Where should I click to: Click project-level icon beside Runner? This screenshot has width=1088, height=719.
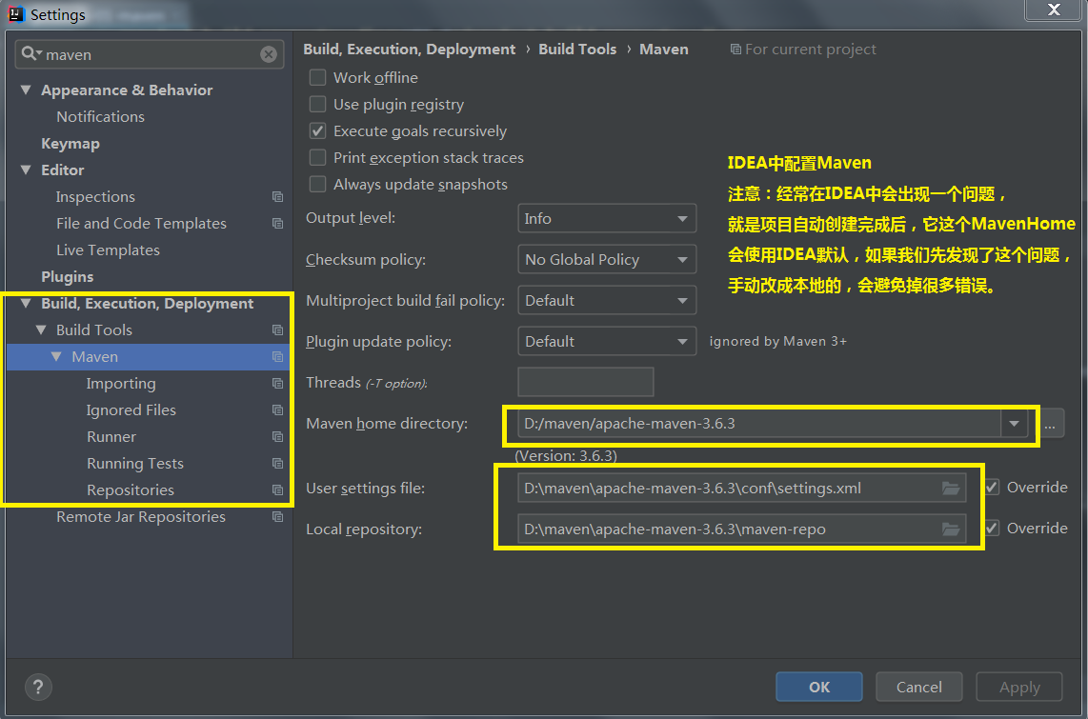coord(277,437)
